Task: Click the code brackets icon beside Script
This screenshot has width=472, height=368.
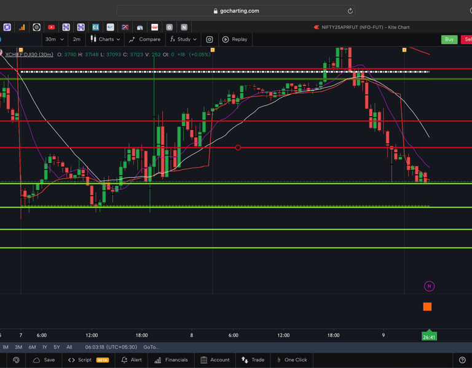Action: (71, 360)
